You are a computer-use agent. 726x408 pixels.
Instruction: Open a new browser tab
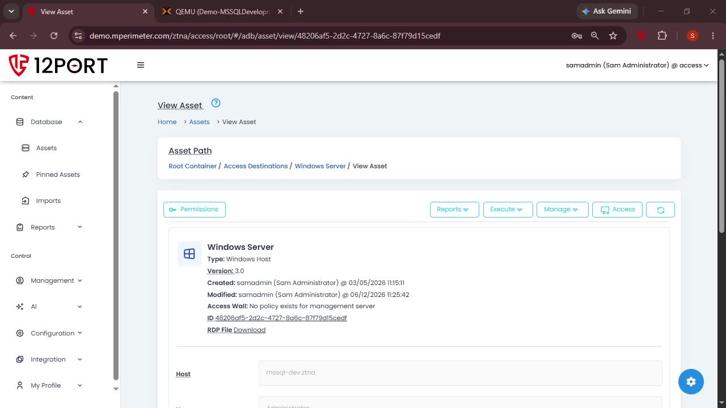coord(301,11)
